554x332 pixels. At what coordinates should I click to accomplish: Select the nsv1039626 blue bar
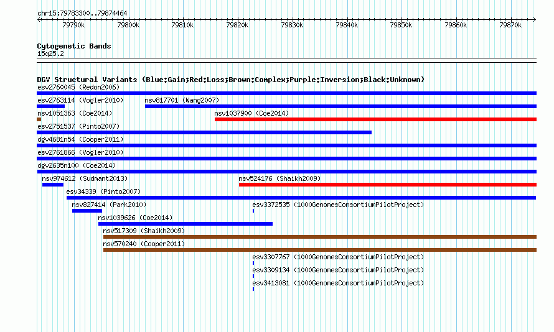185,224
